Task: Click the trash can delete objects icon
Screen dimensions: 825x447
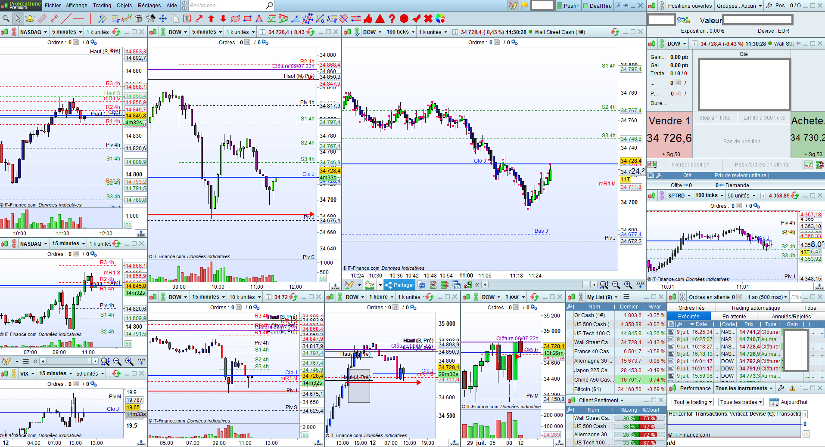Action: point(139,18)
